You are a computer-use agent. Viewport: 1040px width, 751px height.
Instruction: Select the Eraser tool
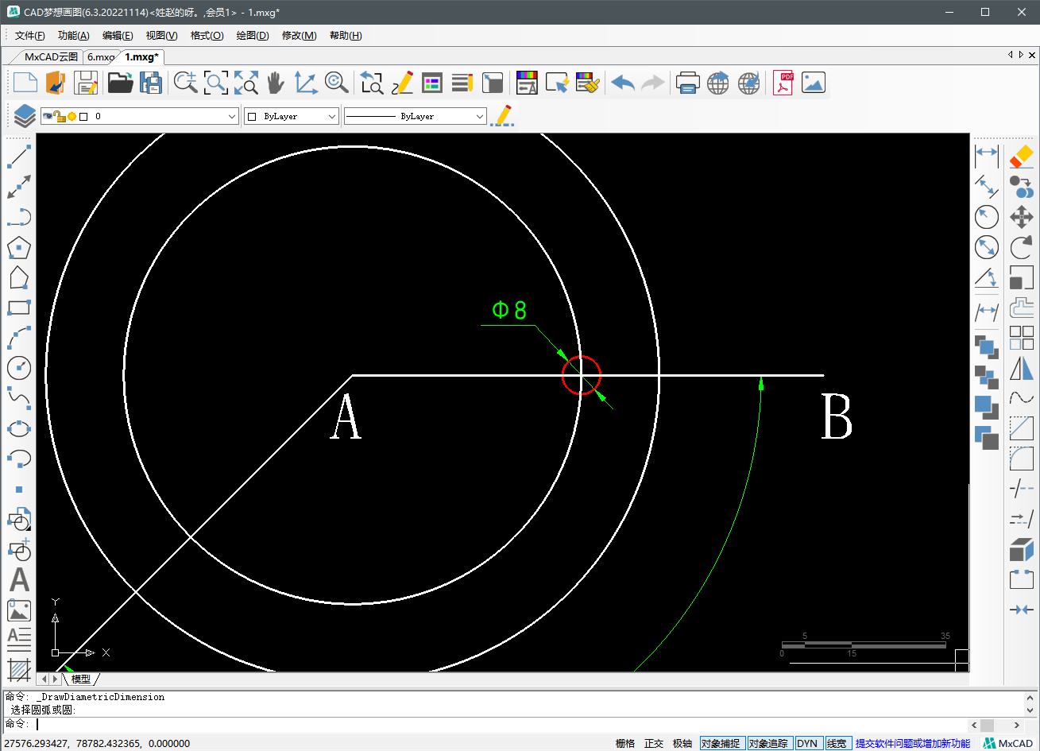pyautogui.click(x=1022, y=157)
